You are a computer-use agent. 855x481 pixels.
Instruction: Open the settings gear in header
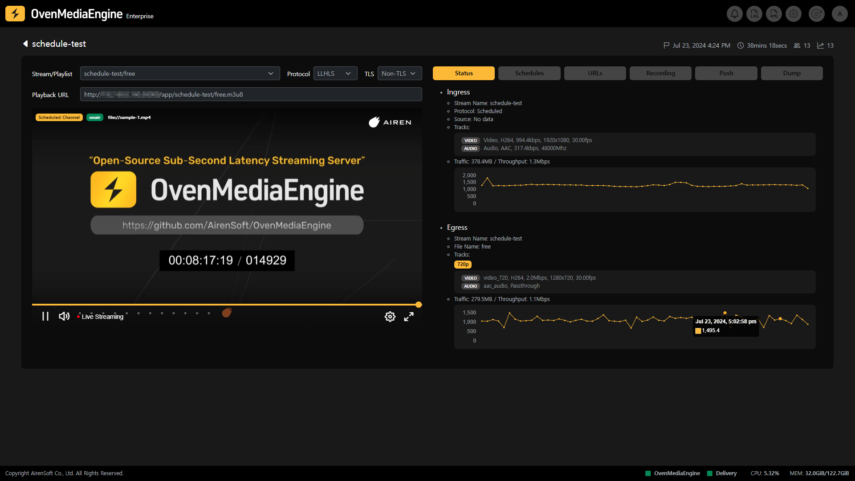click(794, 14)
